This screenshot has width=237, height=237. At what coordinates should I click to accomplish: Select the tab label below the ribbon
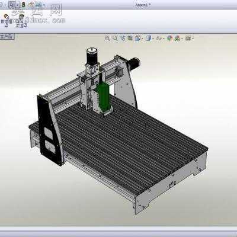[7, 37]
